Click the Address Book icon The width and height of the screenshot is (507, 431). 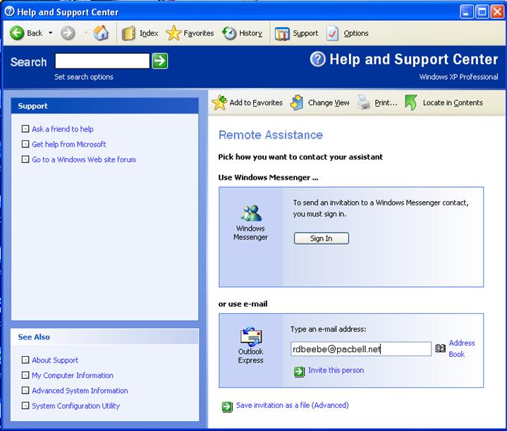[441, 348]
